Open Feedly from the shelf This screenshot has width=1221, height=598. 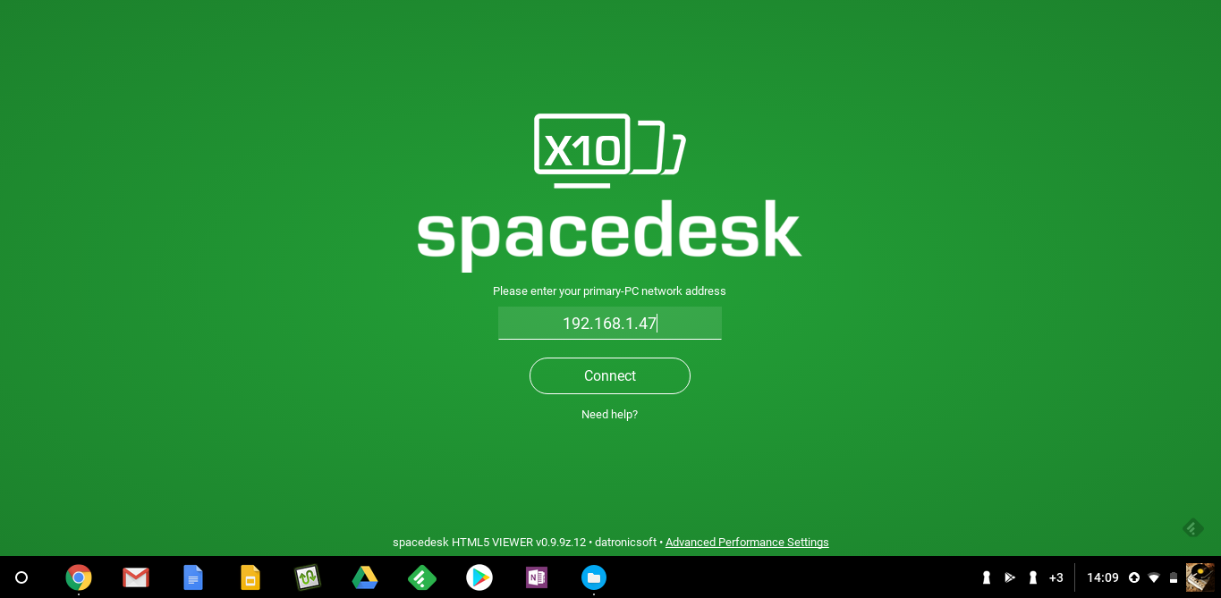point(422,577)
